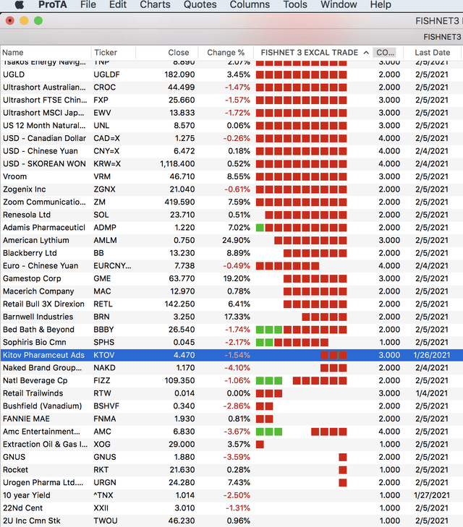This screenshot has height=527, width=463.
Task: Select the Blackberry Ltd row
Action: 231,254
